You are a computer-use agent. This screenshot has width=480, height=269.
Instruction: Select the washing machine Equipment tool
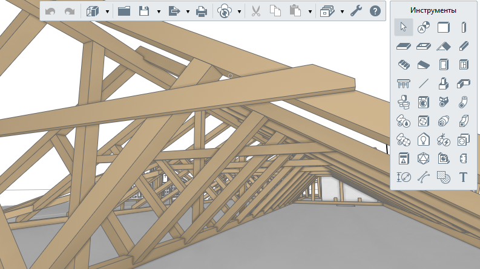point(424,102)
